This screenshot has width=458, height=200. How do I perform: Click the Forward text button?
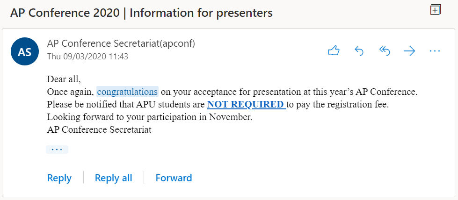pyautogui.click(x=174, y=178)
